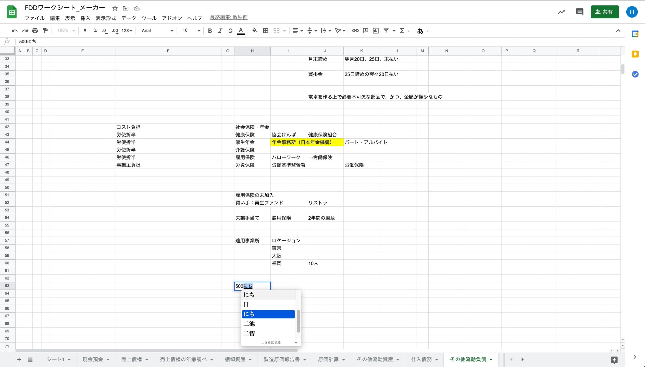
Task: Insert a chart
Action: point(375,30)
